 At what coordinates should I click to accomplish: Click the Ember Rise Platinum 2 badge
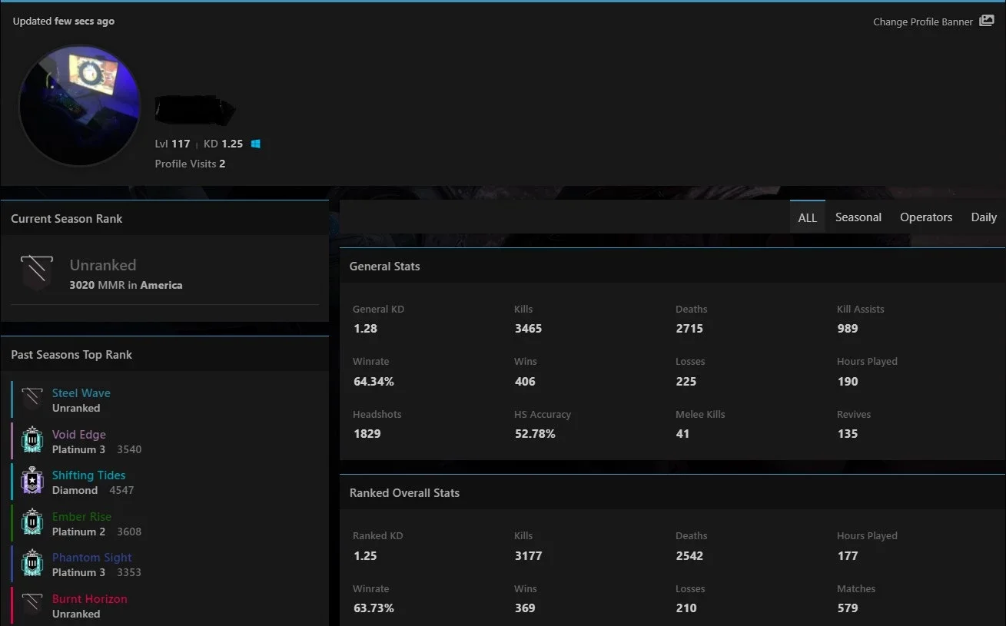pos(32,523)
